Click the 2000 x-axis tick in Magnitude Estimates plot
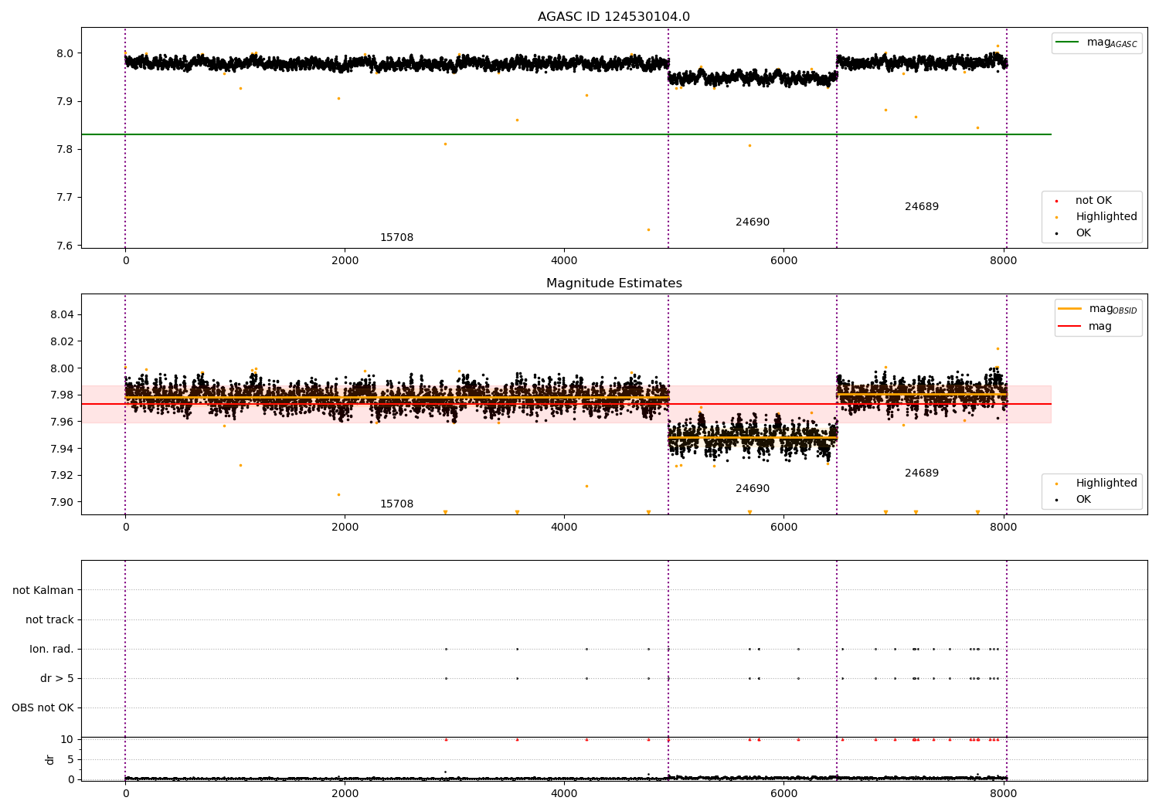The image size is (1159, 811). pos(345,528)
